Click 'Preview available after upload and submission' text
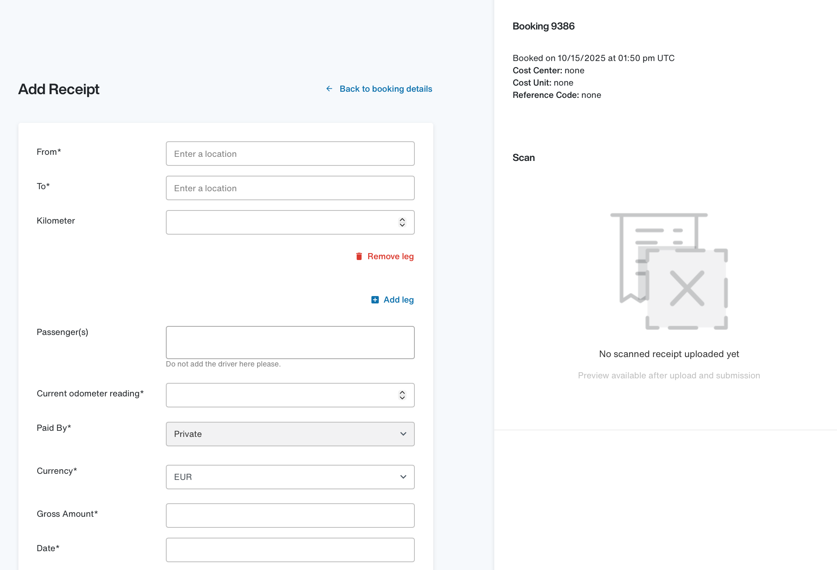This screenshot has height=570, width=837. click(x=669, y=375)
